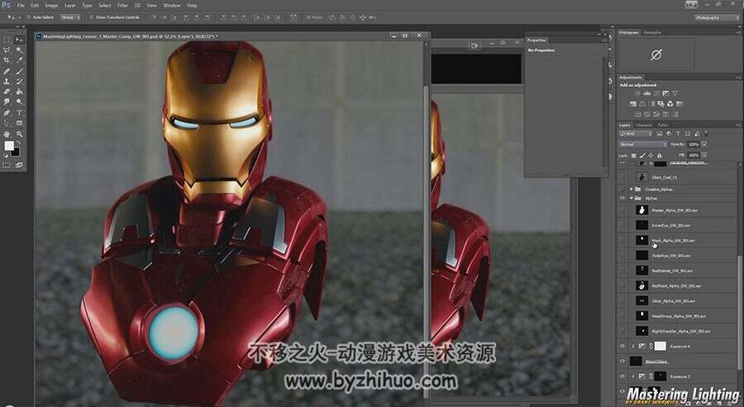
Task: Add a Brightness/Contrast adjustment
Action: coord(637,93)
